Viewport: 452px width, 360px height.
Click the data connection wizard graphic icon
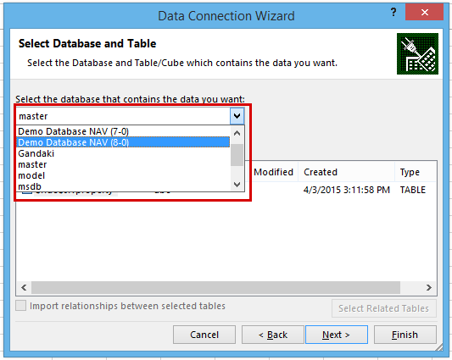417,54
